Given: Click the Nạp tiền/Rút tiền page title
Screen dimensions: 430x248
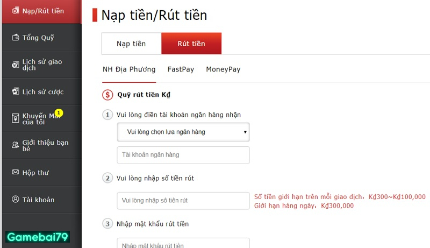Looking at the screenshot, I should (154, 16).
